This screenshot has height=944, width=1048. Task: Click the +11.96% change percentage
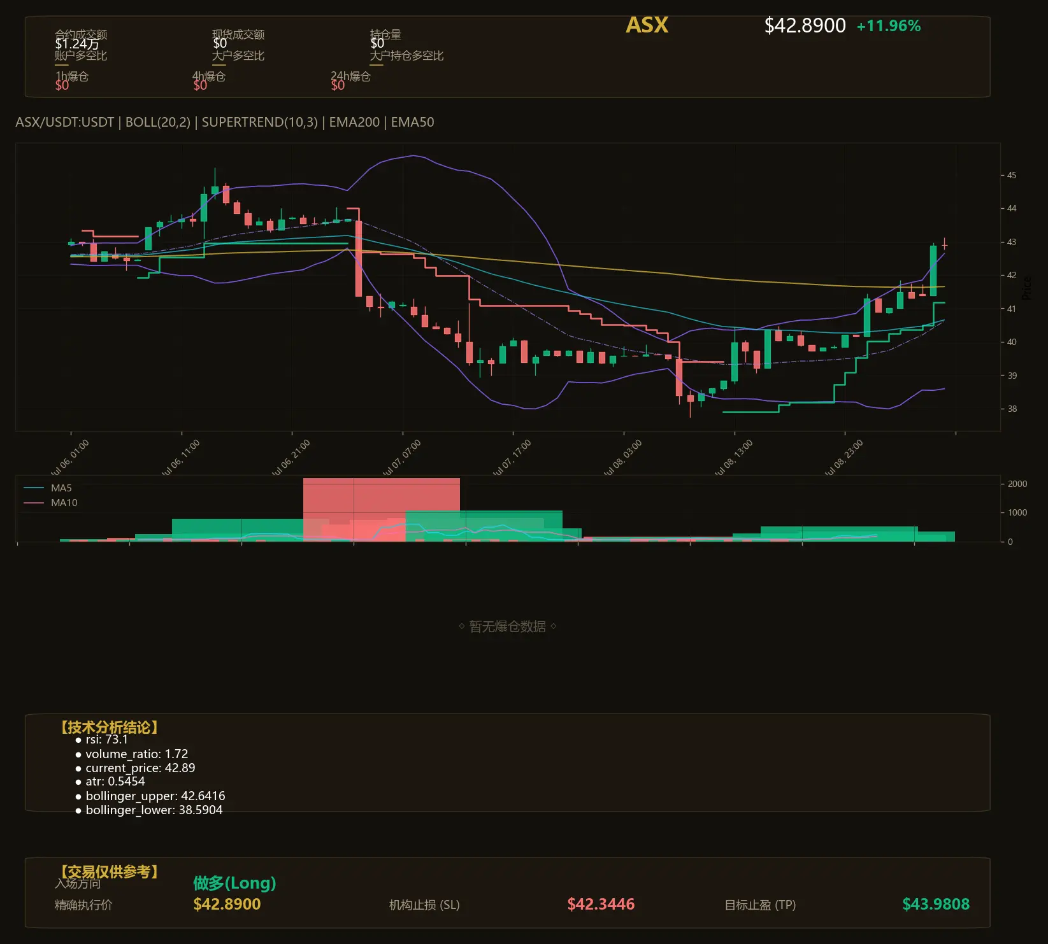click(x=889, y=26)
